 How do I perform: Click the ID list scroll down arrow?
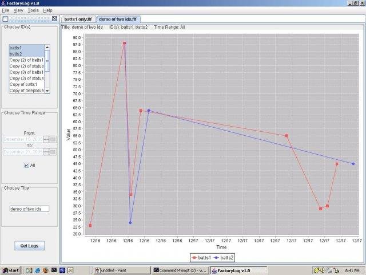click(47, 91)
